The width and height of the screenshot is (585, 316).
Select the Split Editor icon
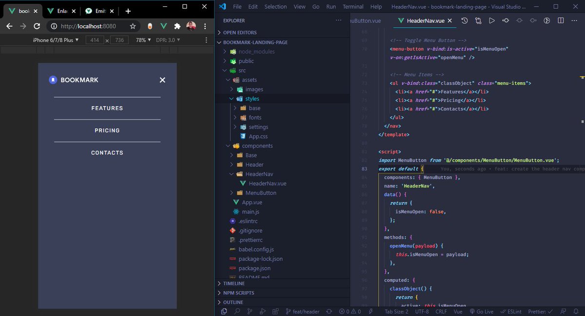point(560,20)
